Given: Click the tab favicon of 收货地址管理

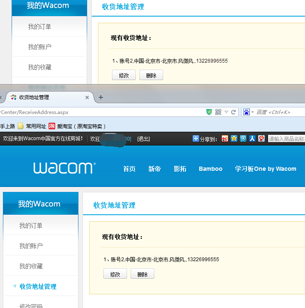Looking at the screenshot, I should point(13,97).
